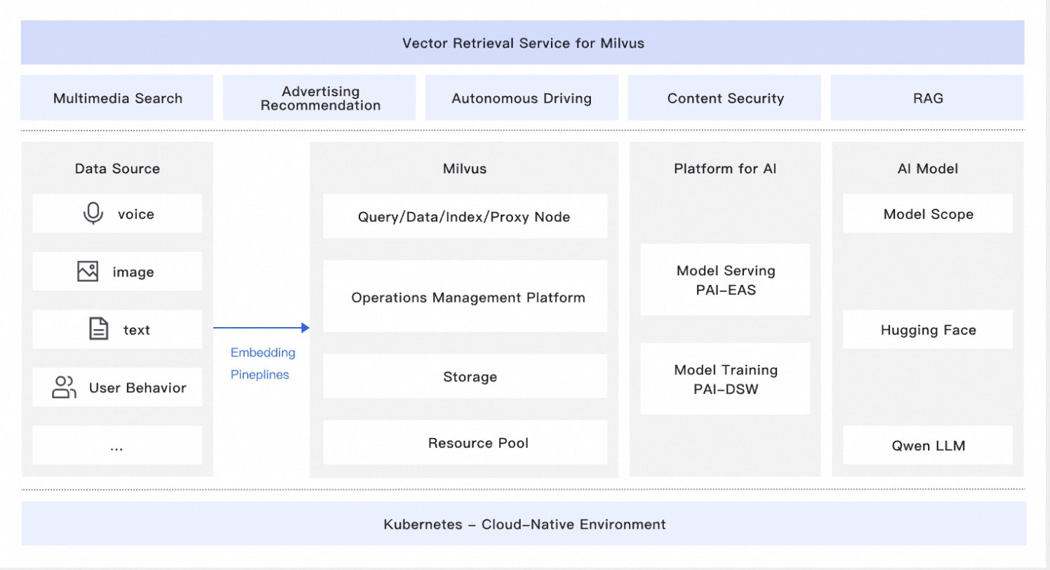Screen dimensions: 1050x570
Task: Click the User Behavior label
Action: [138, 387]
